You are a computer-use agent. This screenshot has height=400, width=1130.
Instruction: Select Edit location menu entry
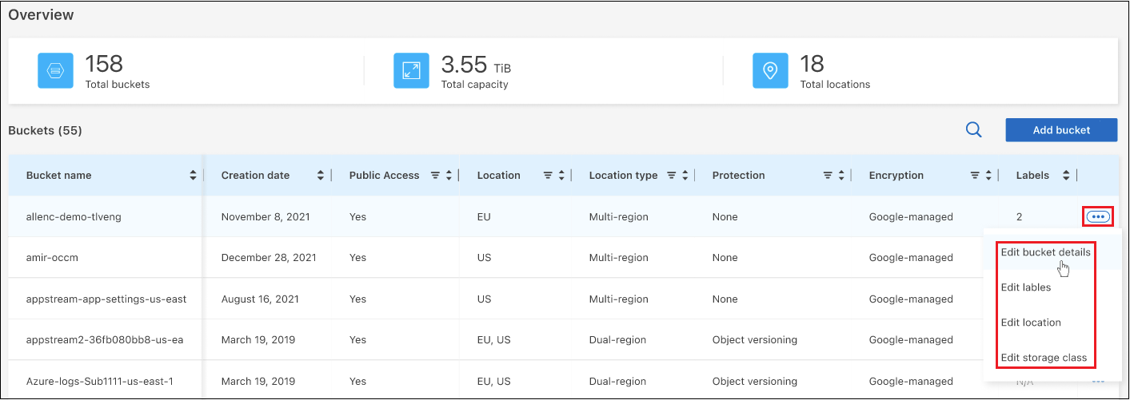point(1030,323)
